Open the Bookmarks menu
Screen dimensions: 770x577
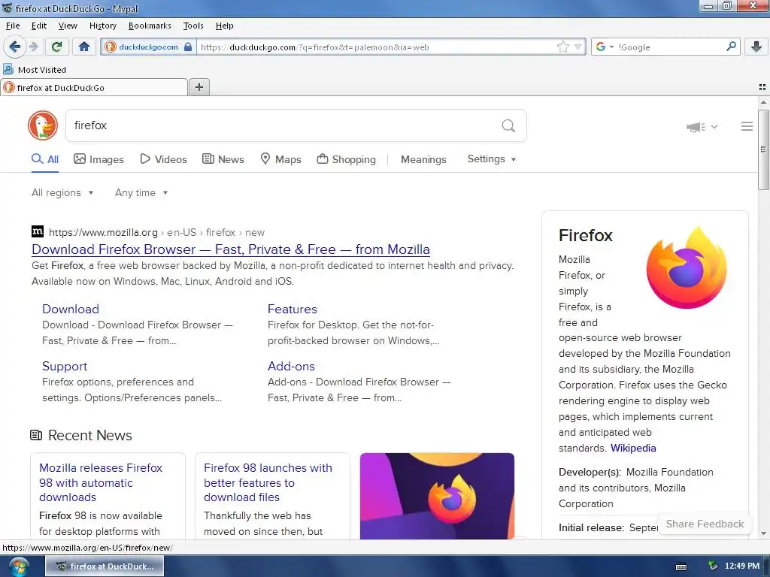click(150, 26)
